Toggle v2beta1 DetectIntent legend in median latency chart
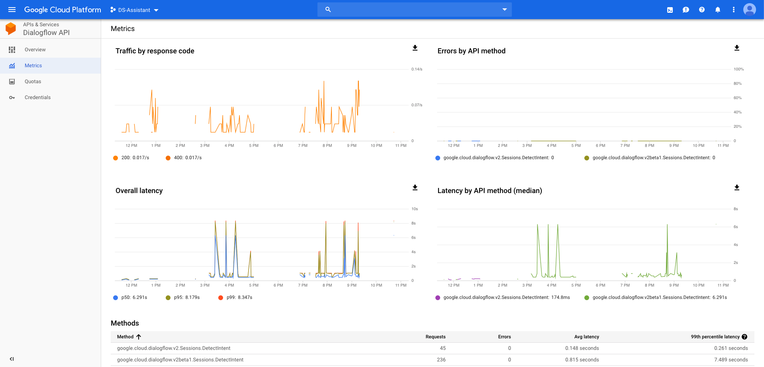Image resolution: width=764 pixels, height=367 pixels. coord(656,297)
